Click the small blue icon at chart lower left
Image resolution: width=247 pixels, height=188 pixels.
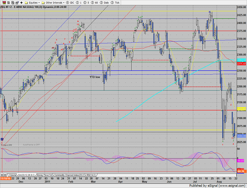point(2,139)
